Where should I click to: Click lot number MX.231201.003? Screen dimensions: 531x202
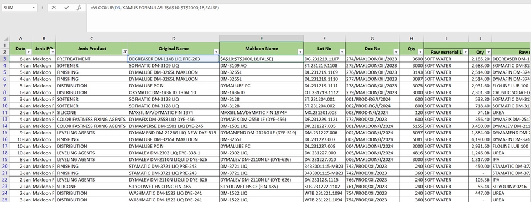[325, 112]
